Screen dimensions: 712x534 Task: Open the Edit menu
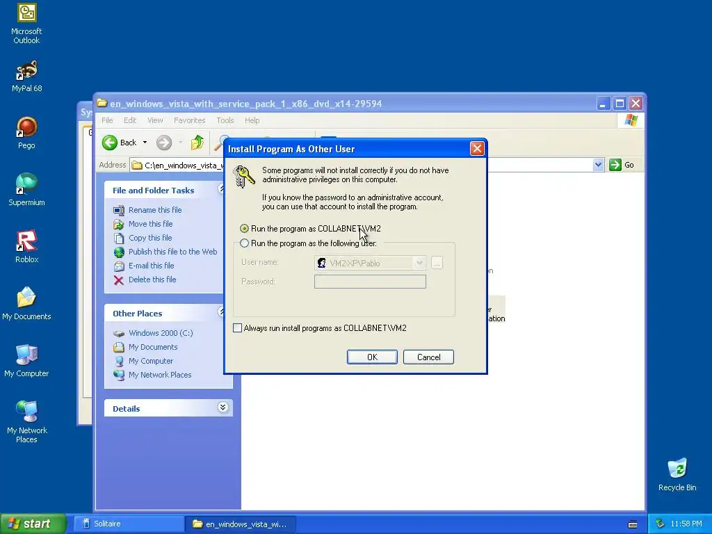point(130,120)
